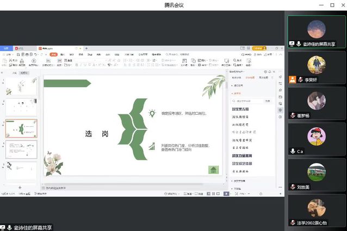Click microphone icon on 李昊轩's tile

tap(300, 79)
